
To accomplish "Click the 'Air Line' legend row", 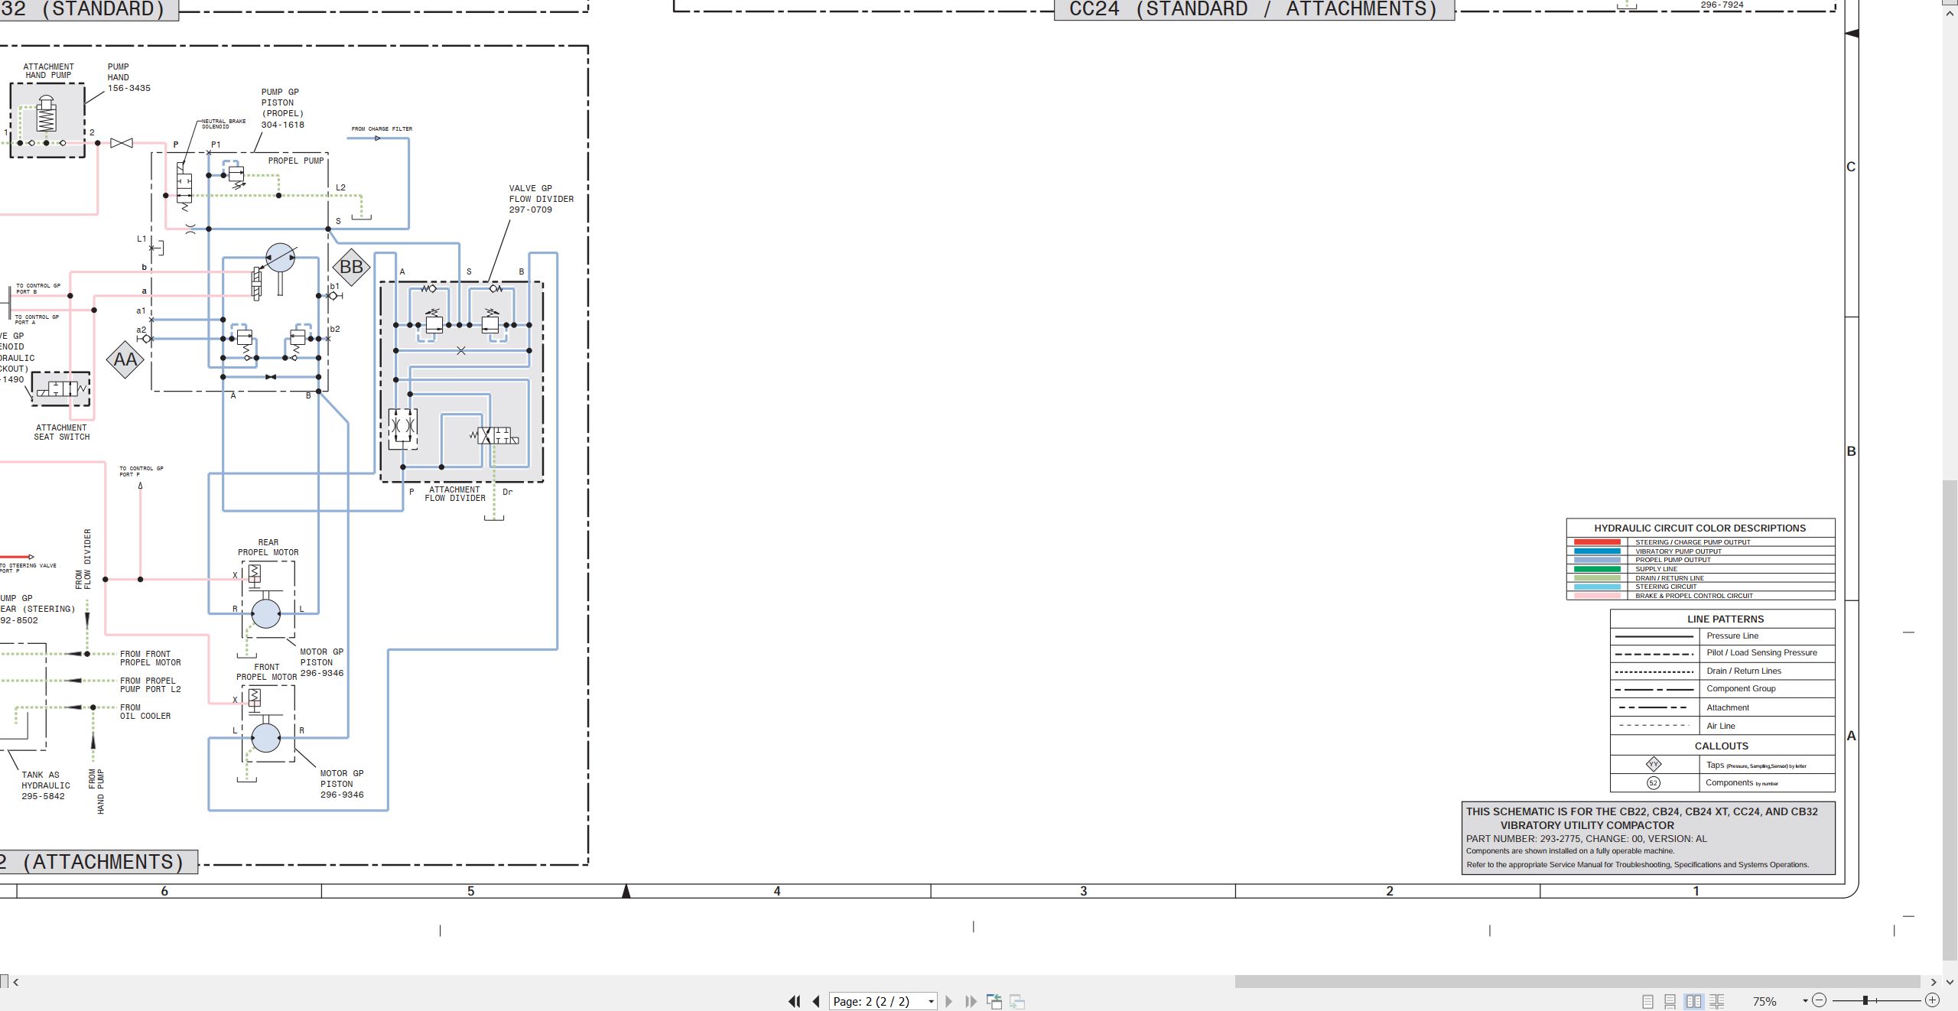I will [x=1722, y=726].
